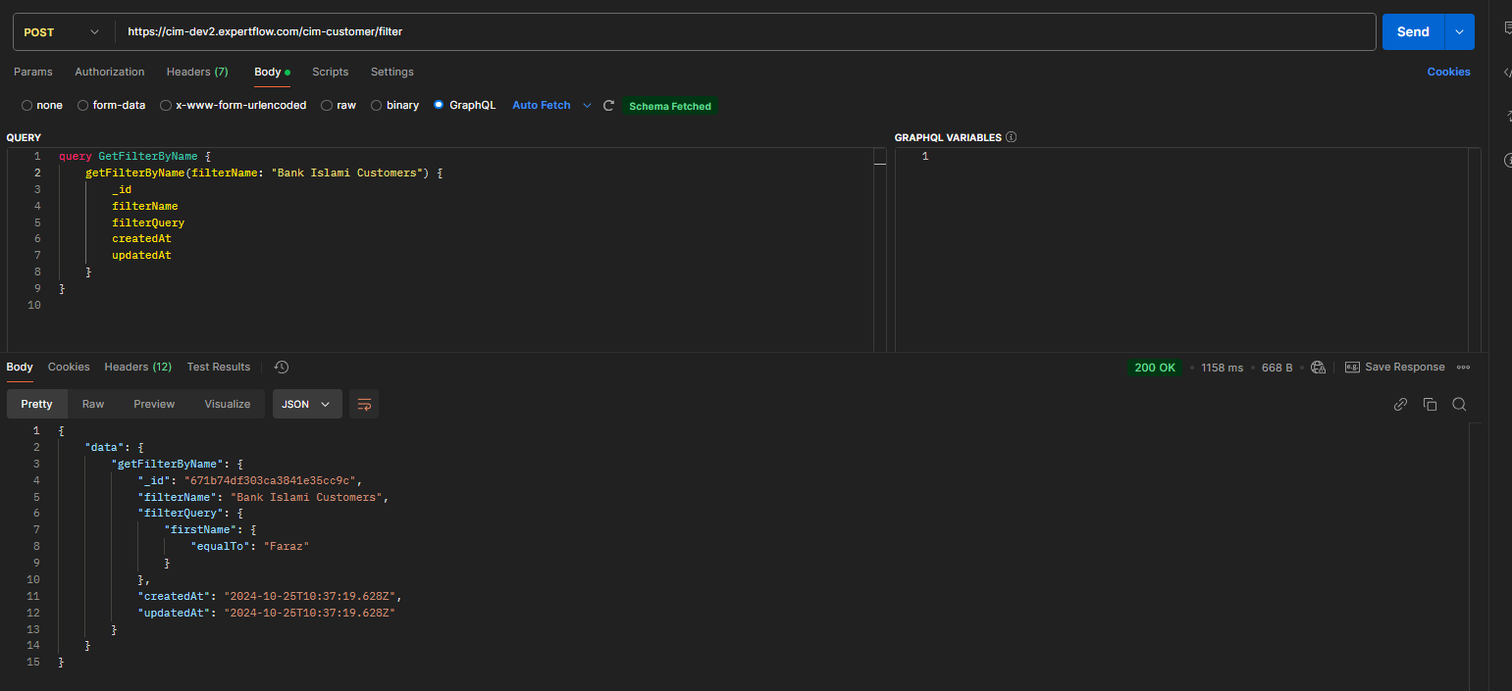Image resolution: width=1512 pixels, height=691 pixels.
Task: Copy response link icon
Action: (1400, 404)
